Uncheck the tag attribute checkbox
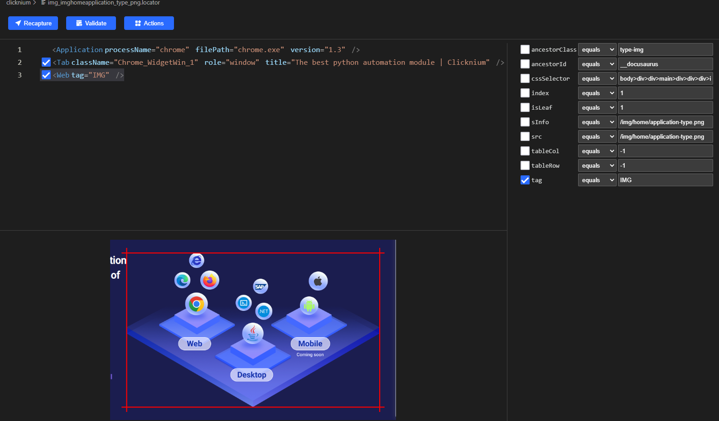Screen dimensions: 719x421 [525, 180]
